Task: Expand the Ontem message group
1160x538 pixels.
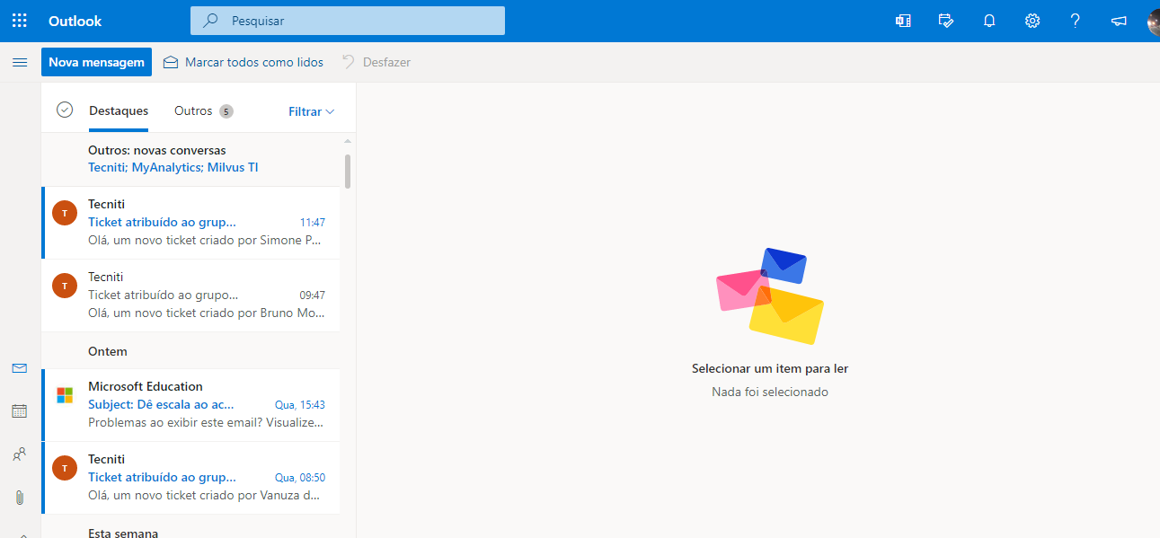Action: [106, 350]
